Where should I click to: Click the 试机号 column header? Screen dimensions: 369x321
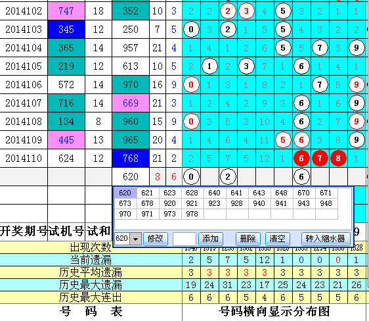pyautogui.click(x=66, y=231)
